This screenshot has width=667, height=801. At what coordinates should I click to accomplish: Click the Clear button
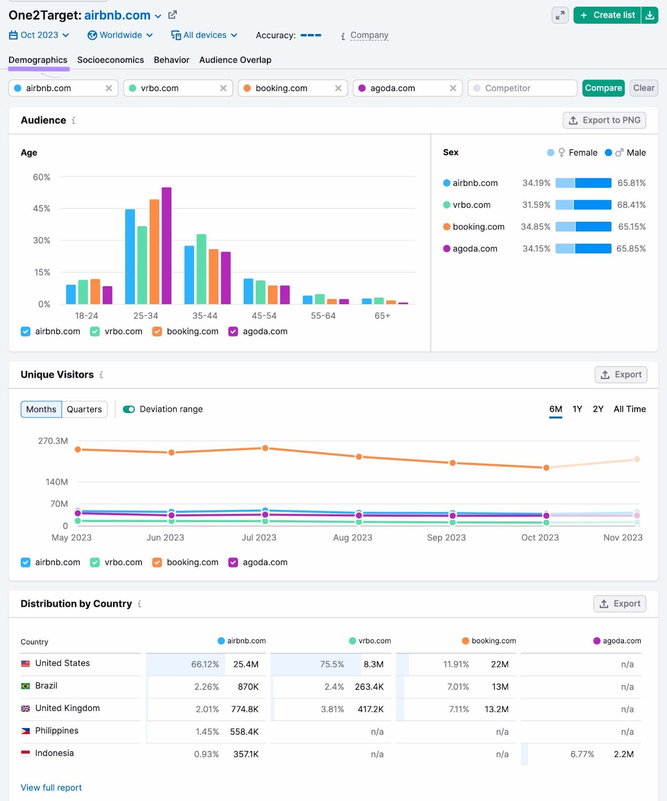(644, 88)
